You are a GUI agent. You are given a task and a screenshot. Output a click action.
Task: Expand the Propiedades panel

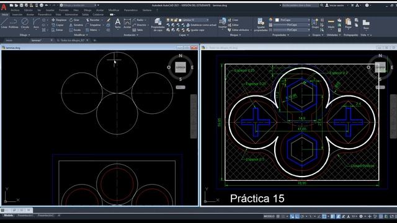[280, 35]
